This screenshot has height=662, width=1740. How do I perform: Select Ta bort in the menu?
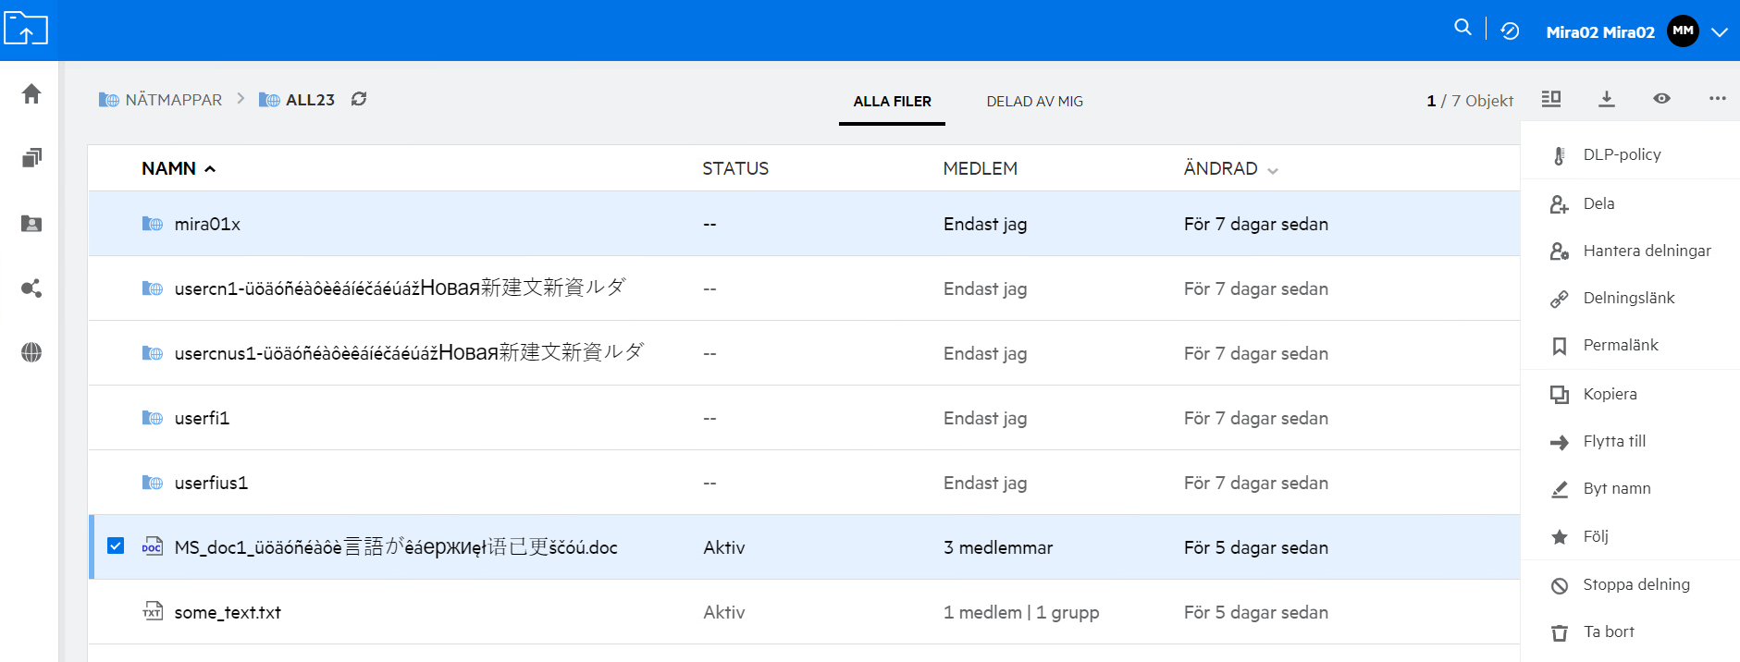1608,631
